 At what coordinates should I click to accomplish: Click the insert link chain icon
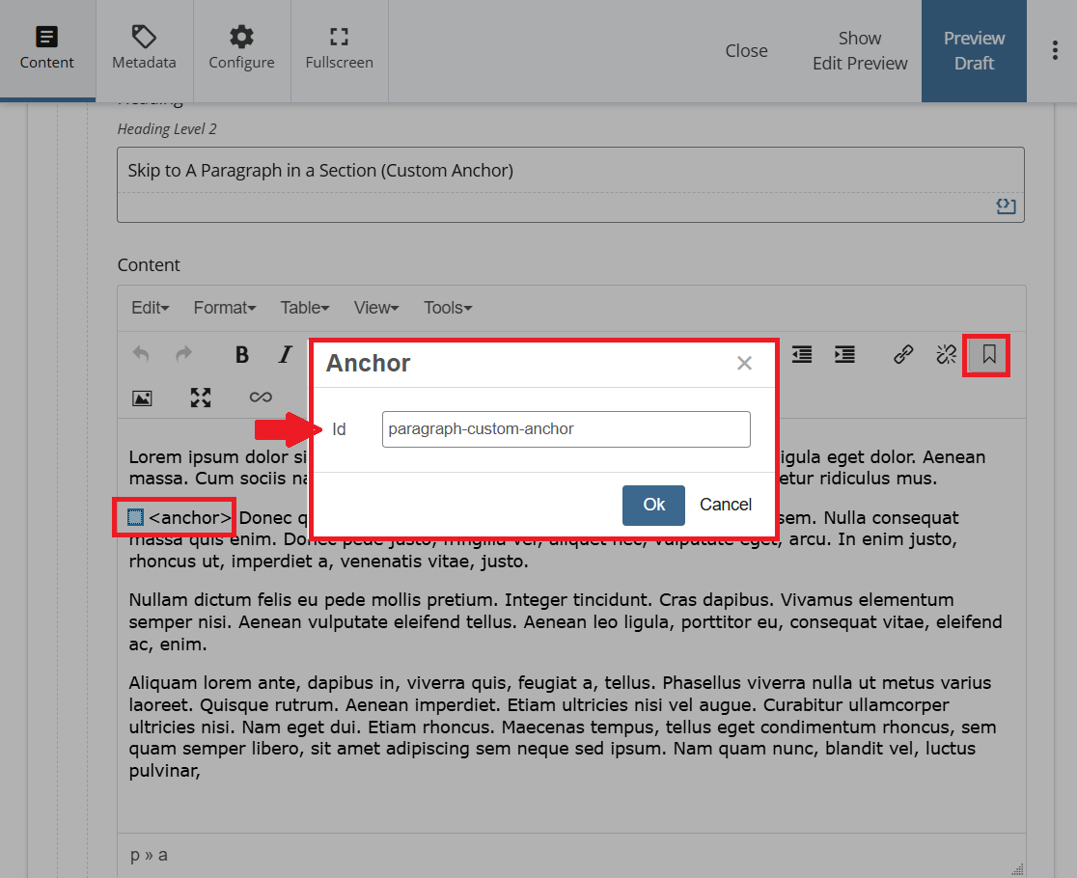[903, 355]
